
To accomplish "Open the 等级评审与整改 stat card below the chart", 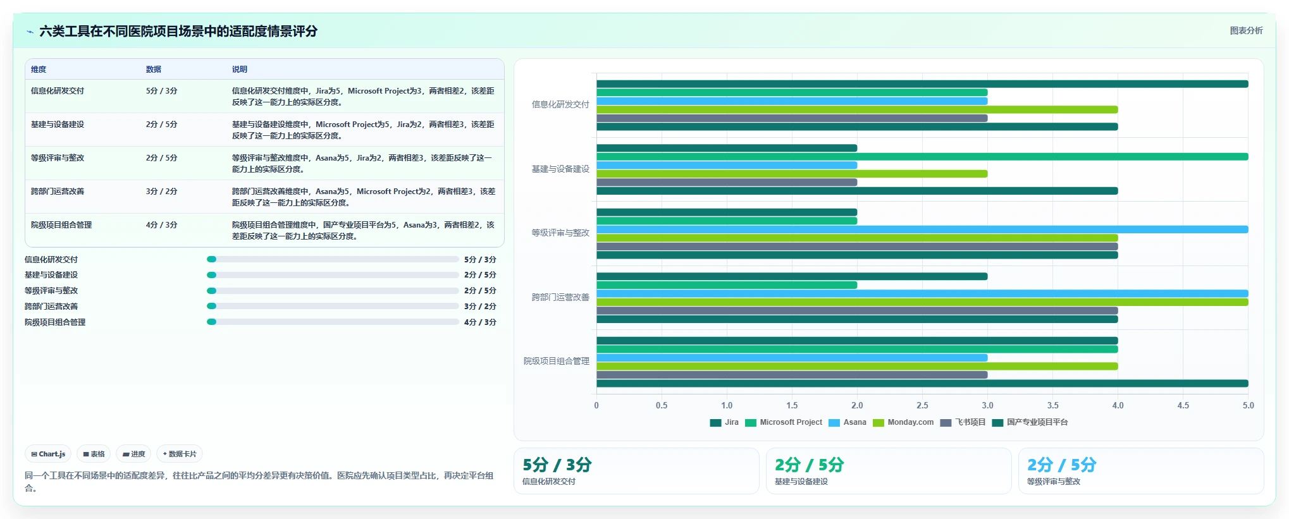I will click(1140, 471).
